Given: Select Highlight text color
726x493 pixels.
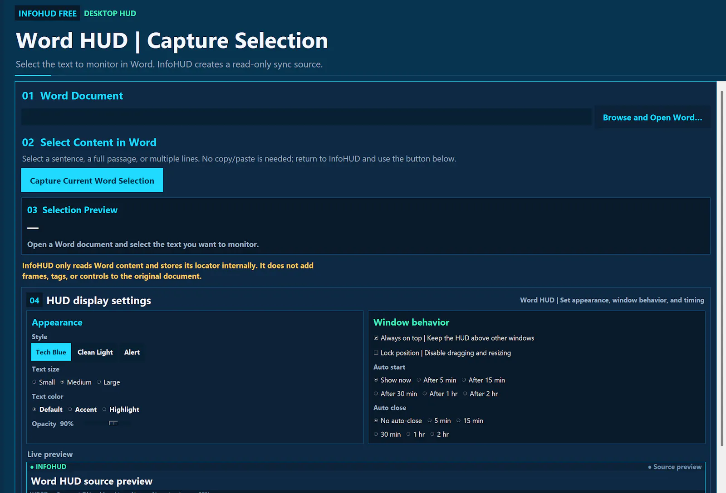Looking at the screenshot, I should click(121, 410).
